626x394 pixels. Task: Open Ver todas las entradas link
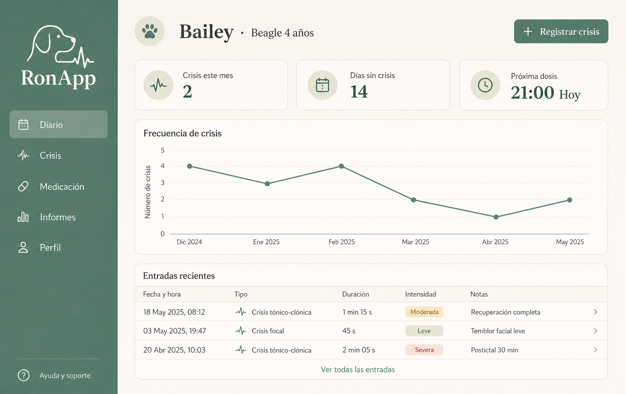point(358,369)
